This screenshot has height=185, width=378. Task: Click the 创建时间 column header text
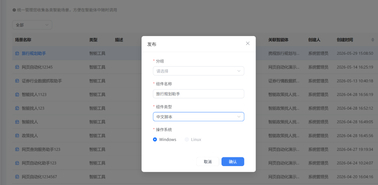click(345, 40)
